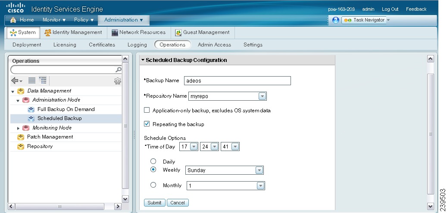The width and height of the screenshot is (447, 213).
Task: Click the Feedback link
Action: tap(416, 9)
